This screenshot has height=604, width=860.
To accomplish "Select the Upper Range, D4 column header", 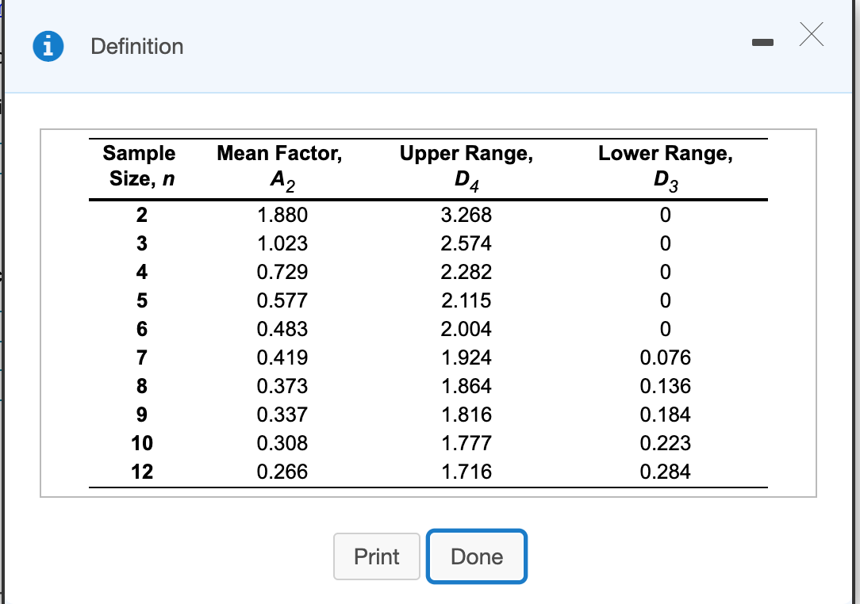I will pyautogui.click(x=466, y=165).
